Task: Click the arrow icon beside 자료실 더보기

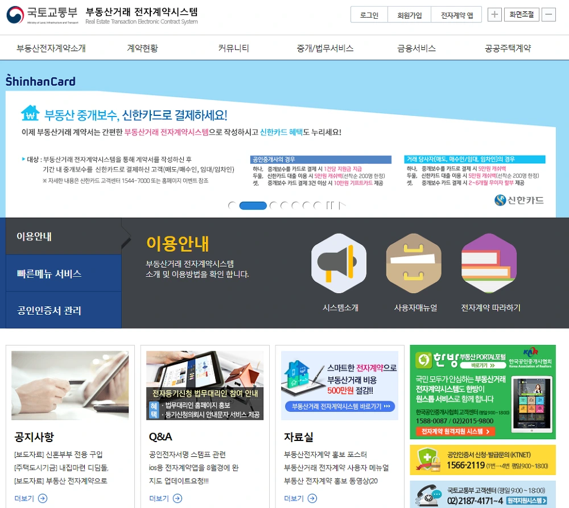Action: click(312, 498)
